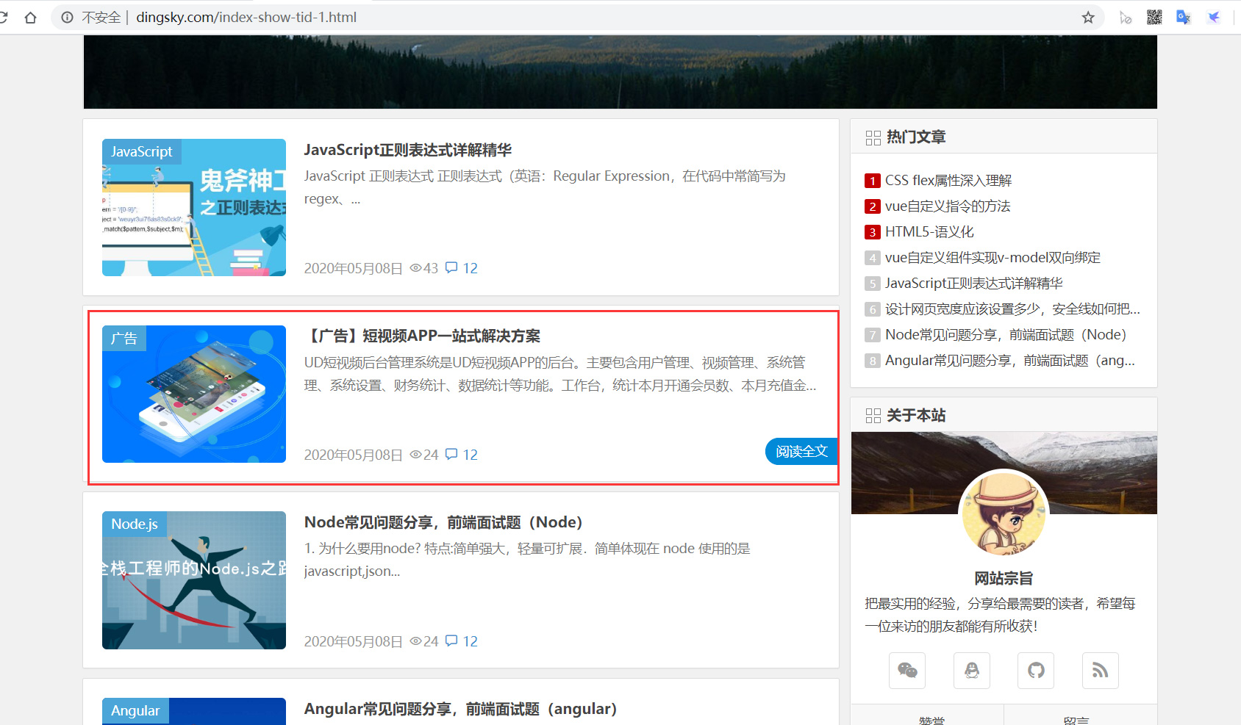Click the RSS feed icon
The height and width of the screenshot is (725, 1241).
(x=1100, y=670)
